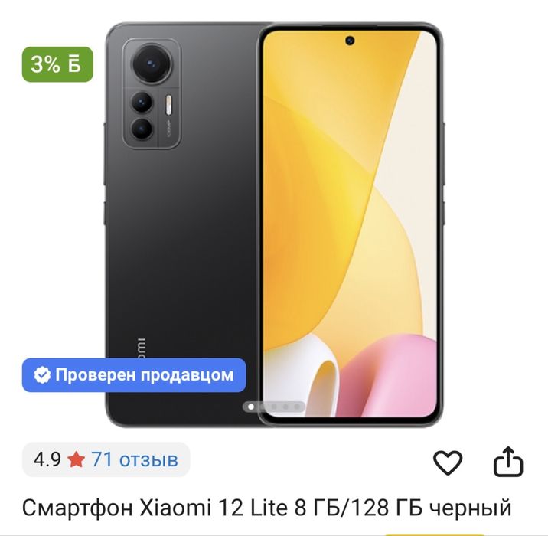This screenshot has height=536, width=548.
Task: Tap the verified checkmark icon in blue badge
Action: click(42, 374)
